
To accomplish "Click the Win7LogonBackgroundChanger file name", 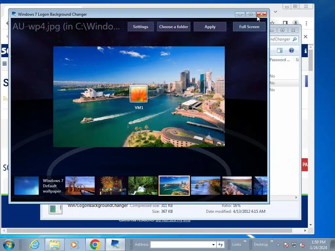I will click(98, 206).
